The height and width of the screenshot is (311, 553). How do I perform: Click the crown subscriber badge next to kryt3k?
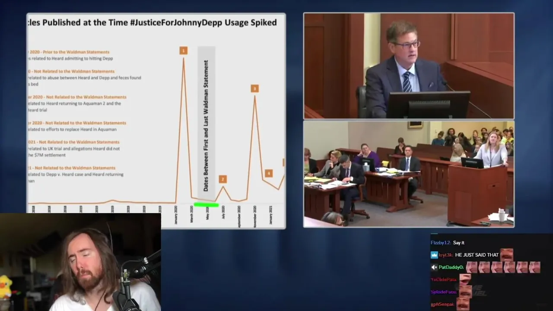coord(434,255)
